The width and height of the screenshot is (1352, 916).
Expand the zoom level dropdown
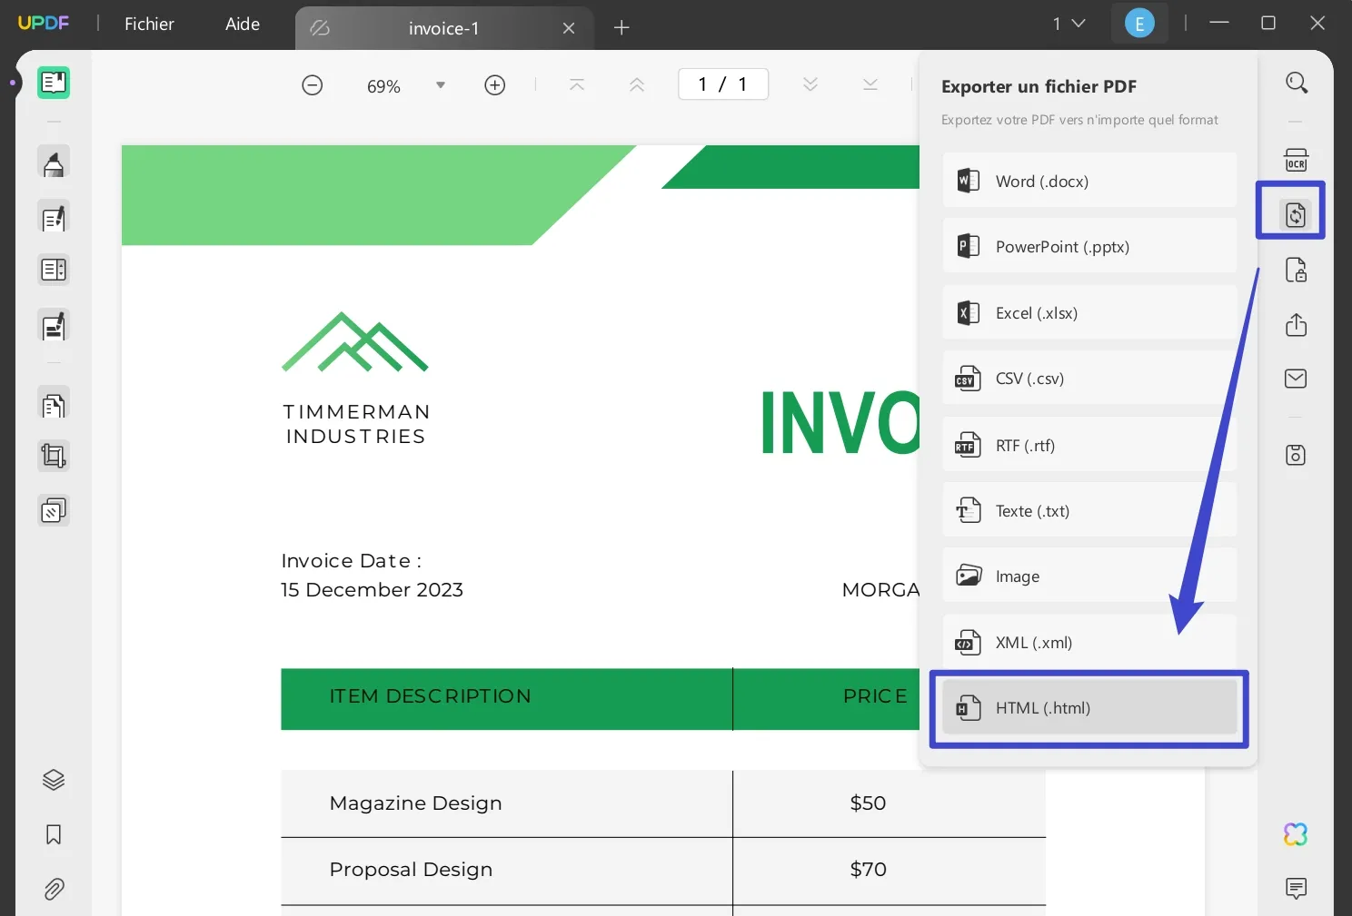coord(441,85)
